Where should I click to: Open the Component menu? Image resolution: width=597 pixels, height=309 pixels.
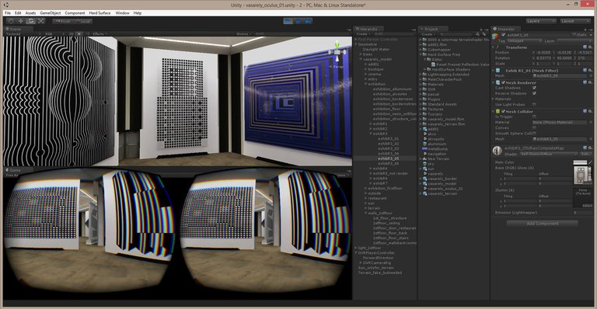click(x=75, y=13)
